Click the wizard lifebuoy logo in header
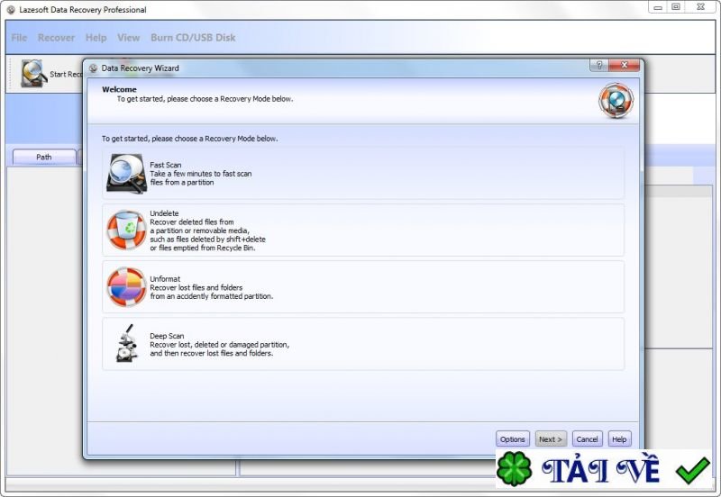 click(616, 101)
